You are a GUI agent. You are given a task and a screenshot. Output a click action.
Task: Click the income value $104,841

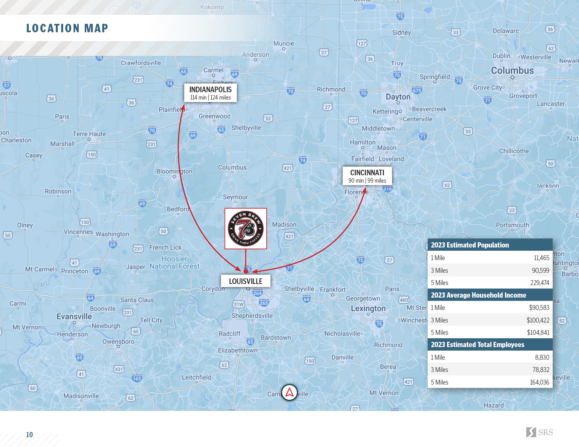click(538, 332)
